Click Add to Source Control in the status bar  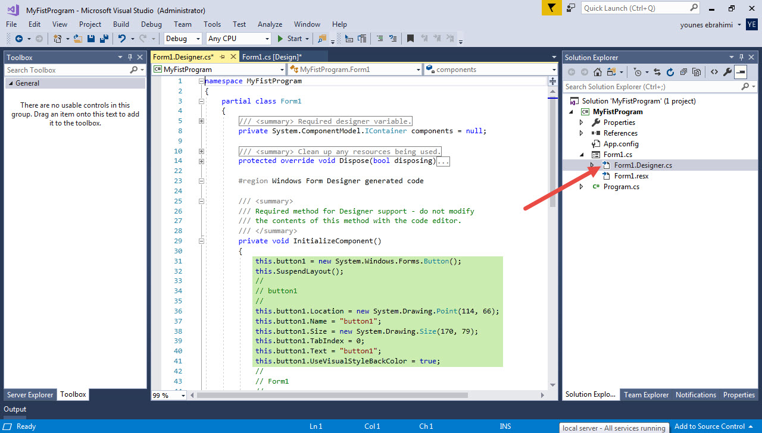[710, 426]
